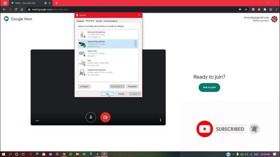Click the Apply button in Sound dialog

pos(135,94)
